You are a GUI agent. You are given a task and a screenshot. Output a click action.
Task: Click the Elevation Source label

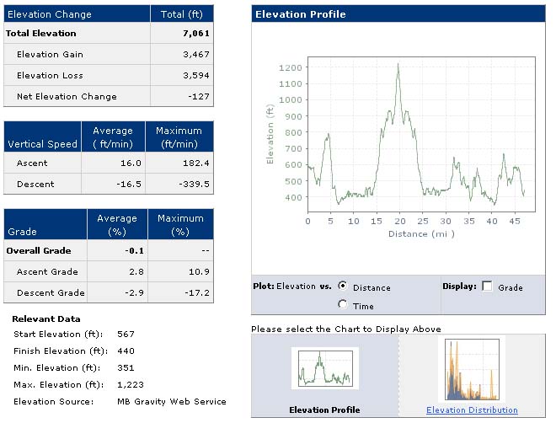(54, 402)
